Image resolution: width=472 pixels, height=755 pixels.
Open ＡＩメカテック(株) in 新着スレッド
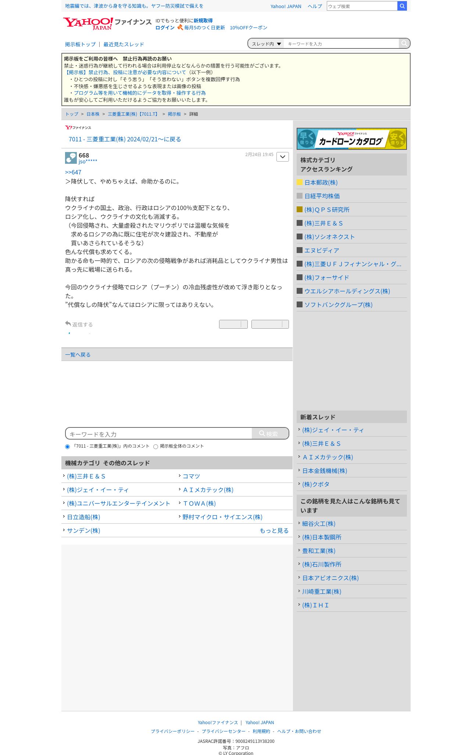[x=328, y=457]
